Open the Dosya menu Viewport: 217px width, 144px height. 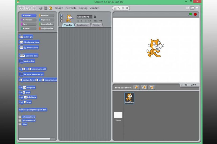(59, 8)
